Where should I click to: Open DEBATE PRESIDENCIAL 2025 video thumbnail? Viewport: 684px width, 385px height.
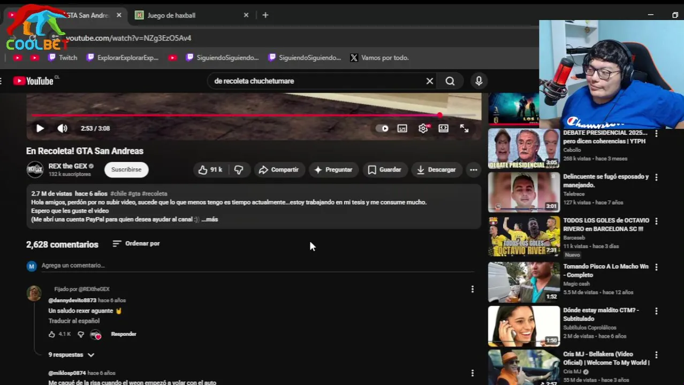point(524,148)
